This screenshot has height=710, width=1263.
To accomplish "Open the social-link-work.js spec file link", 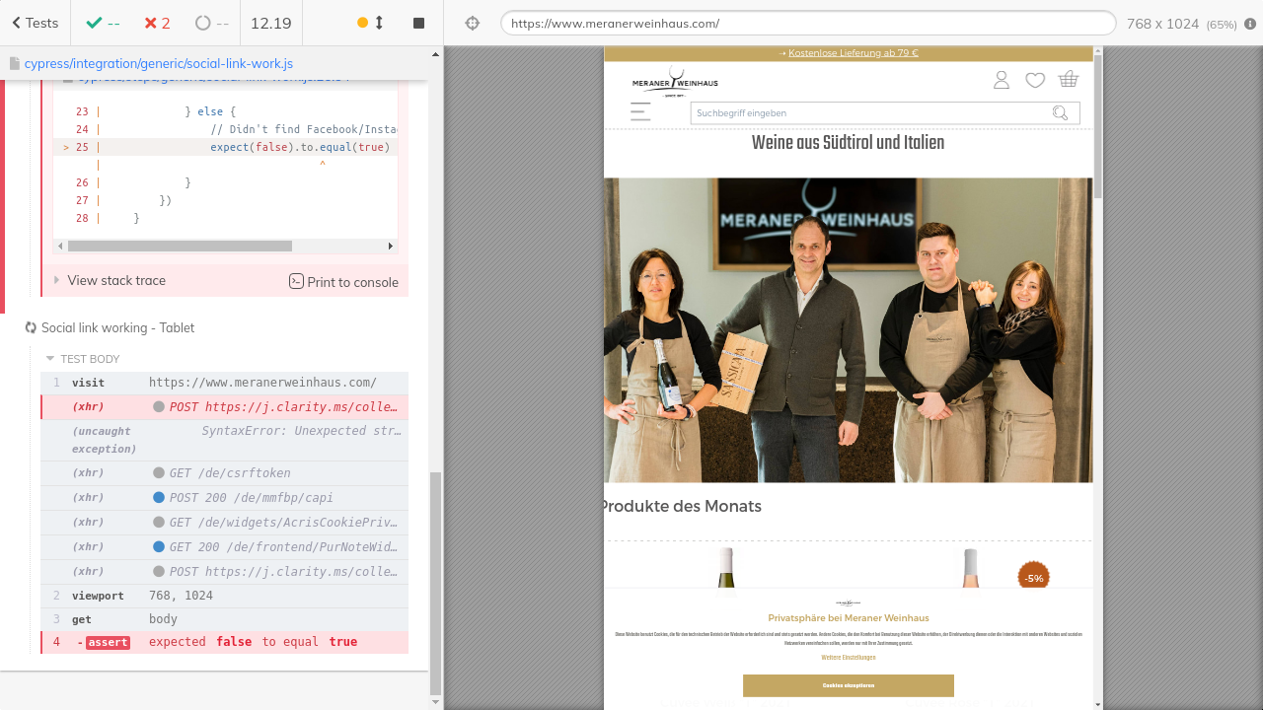I will 158,63.
